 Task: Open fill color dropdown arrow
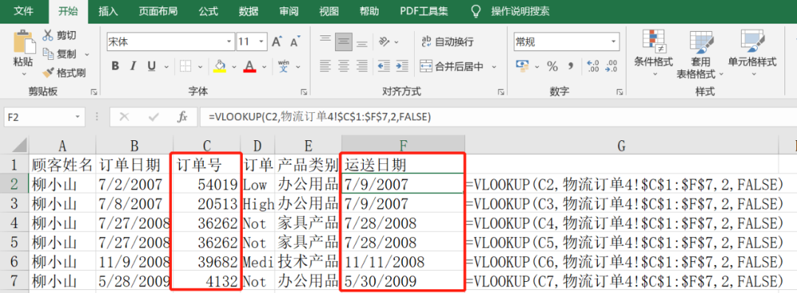235,66
